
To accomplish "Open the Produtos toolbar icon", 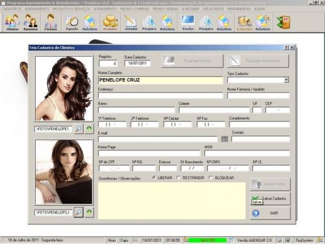I will (110, 22).
